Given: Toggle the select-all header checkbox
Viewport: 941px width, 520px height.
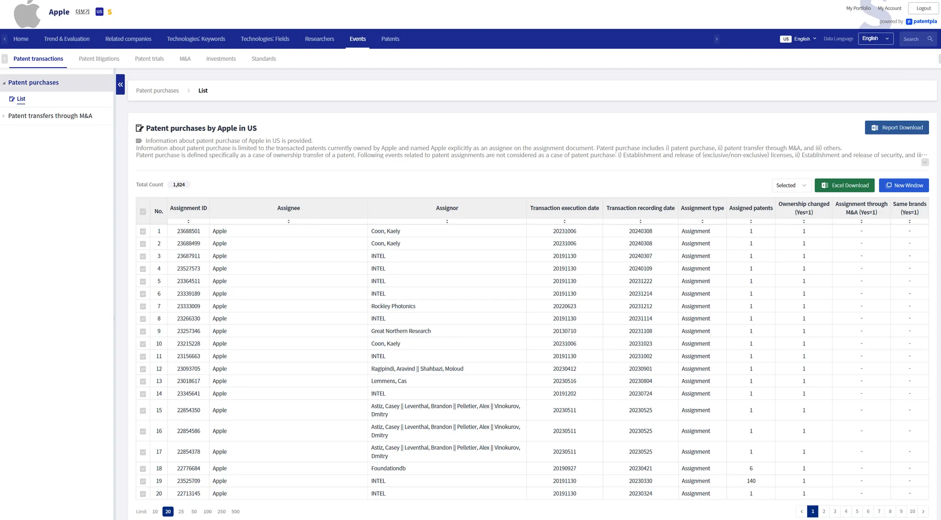Looking at the screenshot, I should (143, 211).
